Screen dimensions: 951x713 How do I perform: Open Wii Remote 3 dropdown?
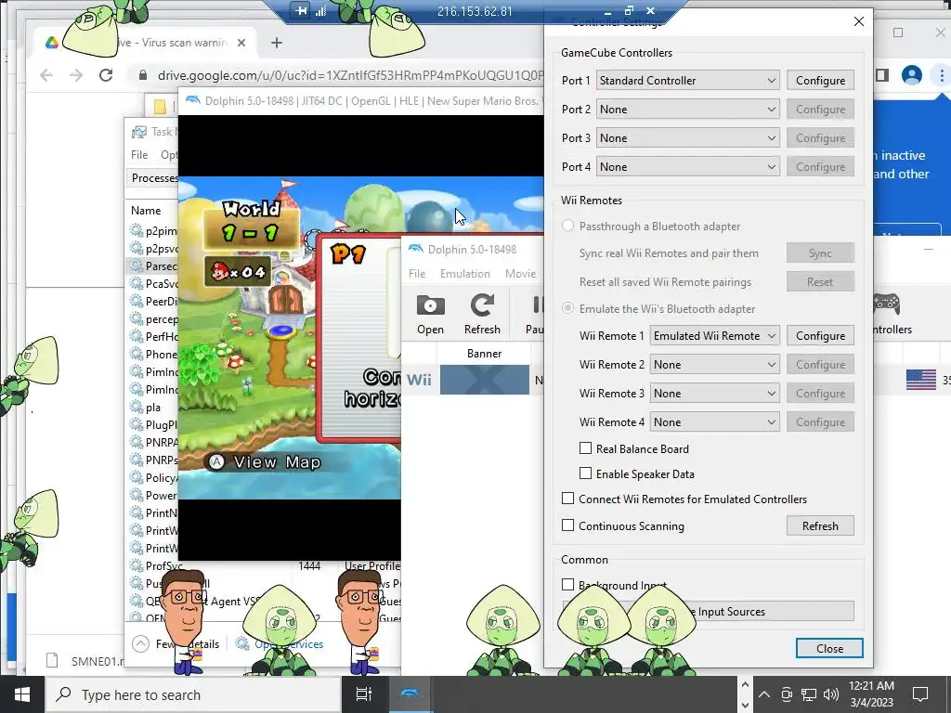tap(714, 394)
